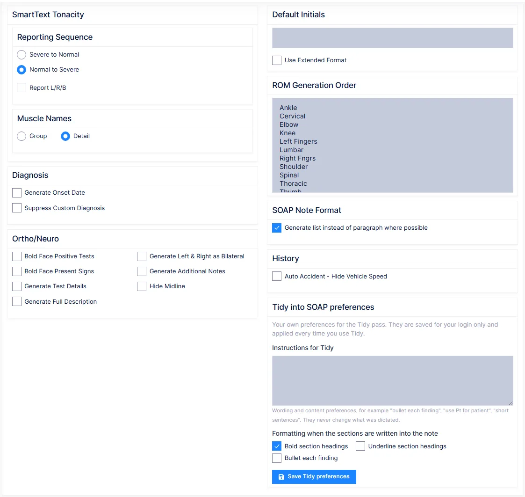Click the Instructions for Tidy textarea

click(x=392, y=381)
